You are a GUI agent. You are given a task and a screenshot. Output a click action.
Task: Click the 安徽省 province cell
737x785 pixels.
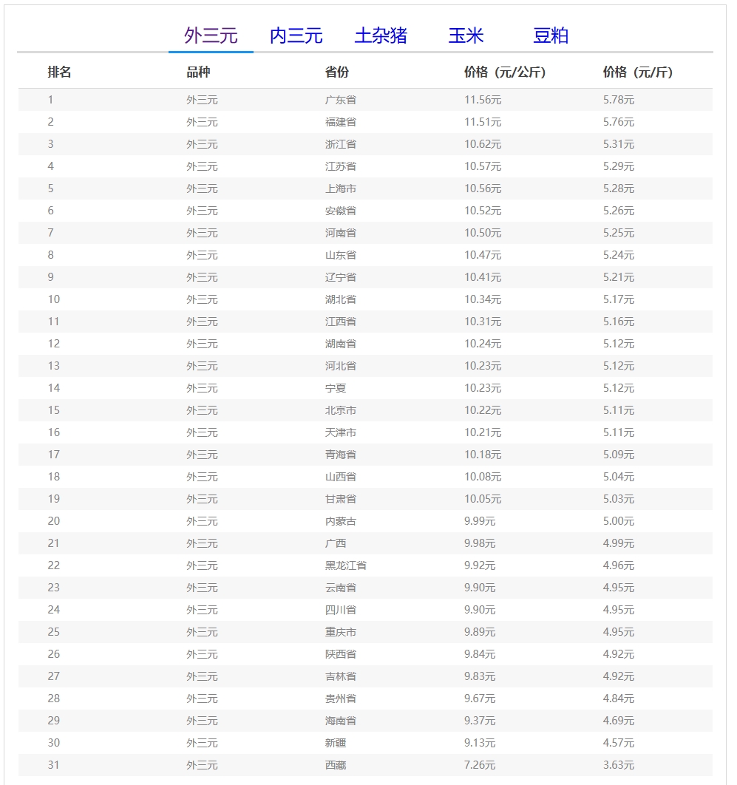341,211
